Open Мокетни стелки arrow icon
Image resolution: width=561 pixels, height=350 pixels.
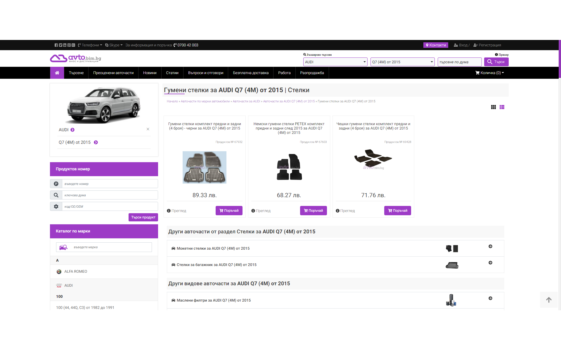coord(490,246)
